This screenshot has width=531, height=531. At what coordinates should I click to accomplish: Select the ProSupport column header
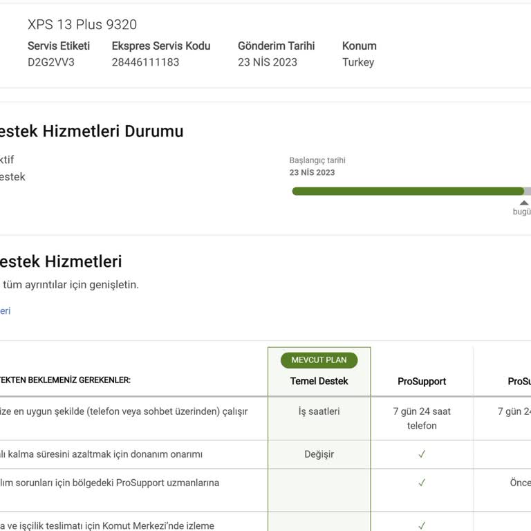coord(422,382)
